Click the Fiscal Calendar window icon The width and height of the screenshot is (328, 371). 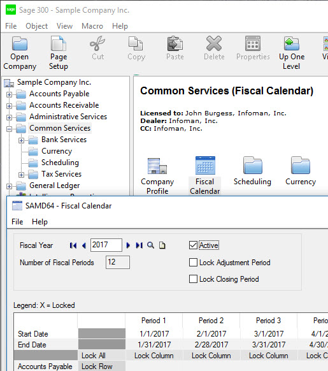(17, 206)
